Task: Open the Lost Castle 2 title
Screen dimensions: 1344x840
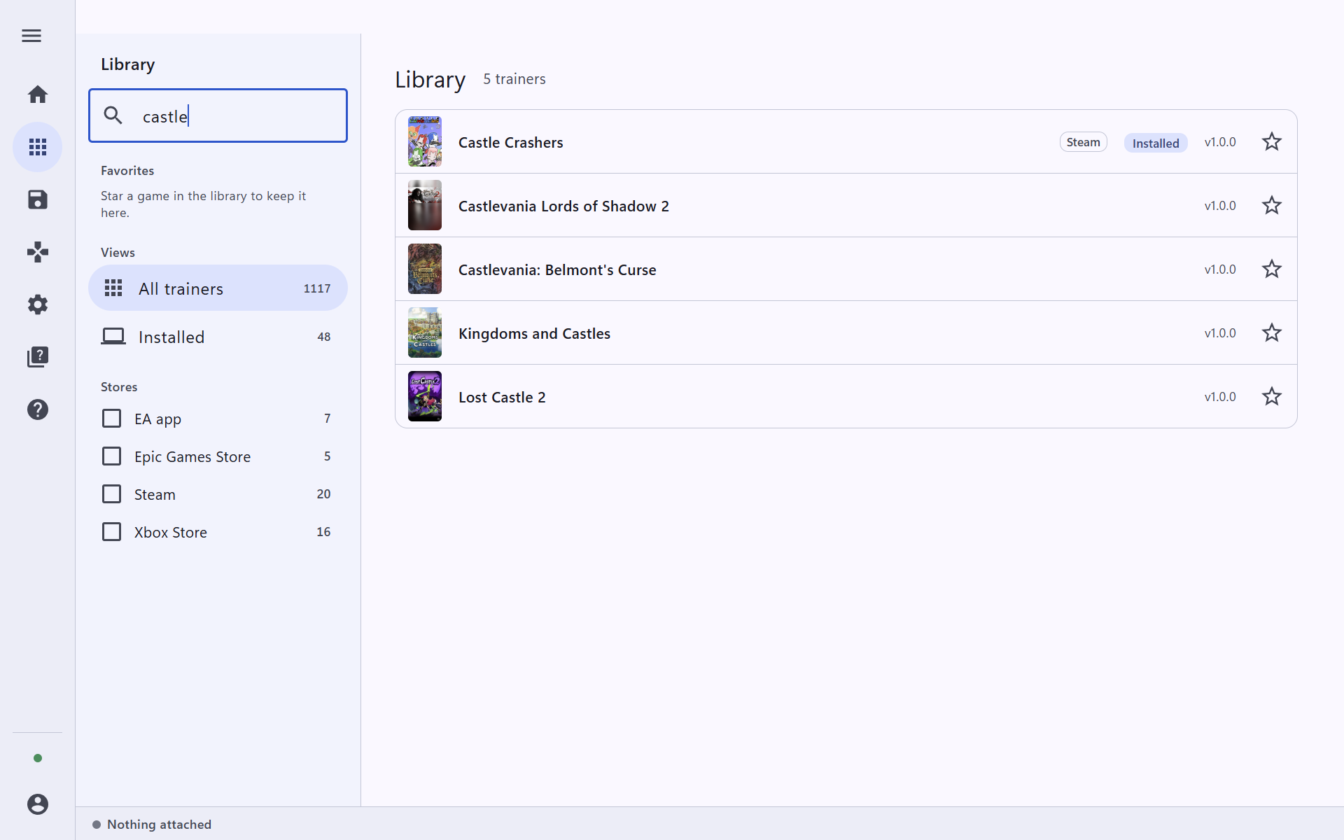Action: click(x=502, y=398)
